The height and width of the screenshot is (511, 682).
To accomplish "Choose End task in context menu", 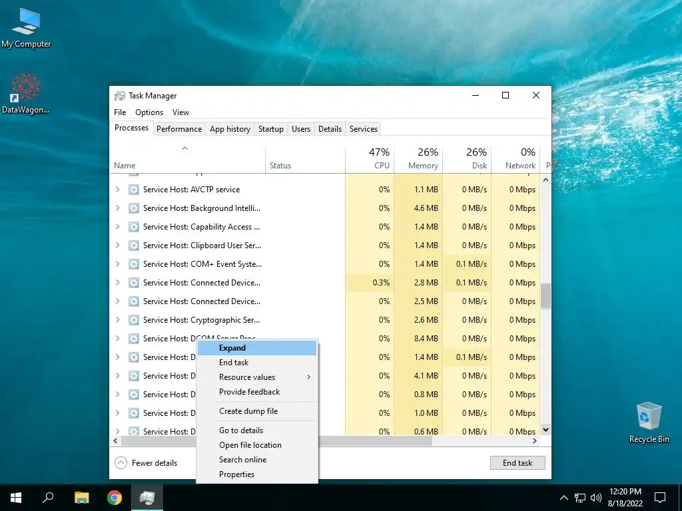I will click(x=257, y=363).
